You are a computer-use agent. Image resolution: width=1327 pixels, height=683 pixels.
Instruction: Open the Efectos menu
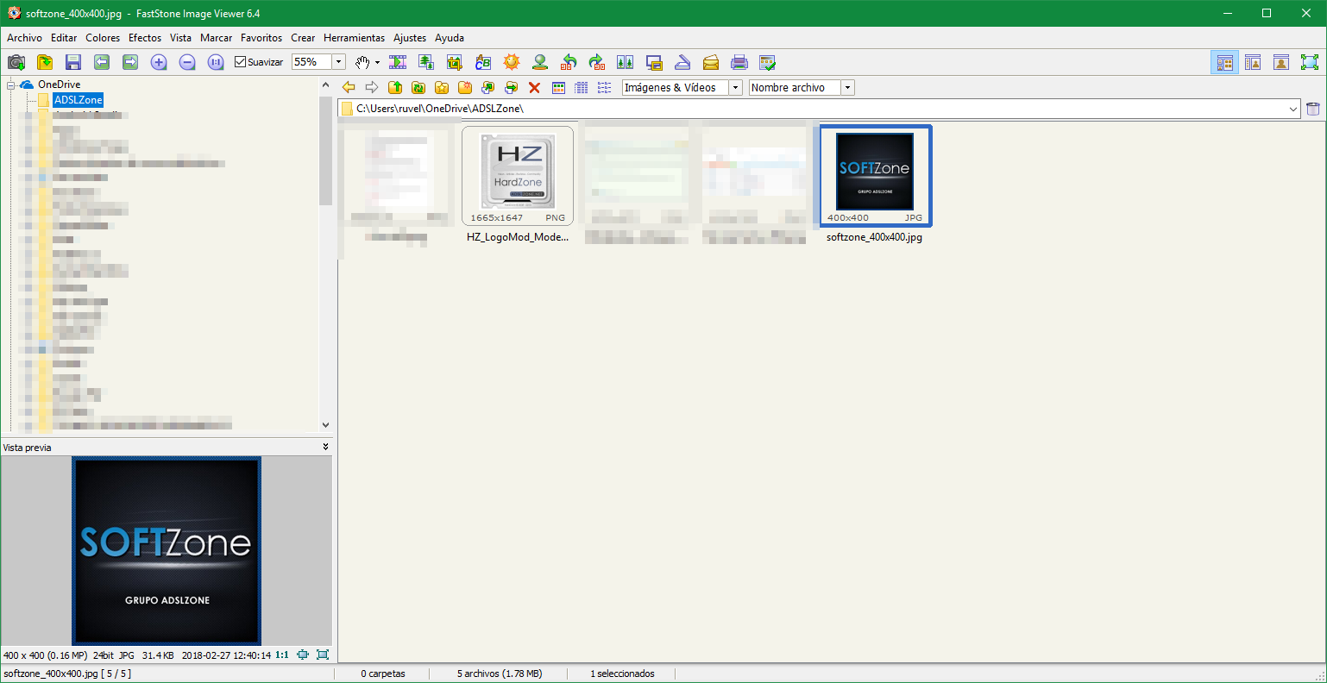(x=144, y=38)
